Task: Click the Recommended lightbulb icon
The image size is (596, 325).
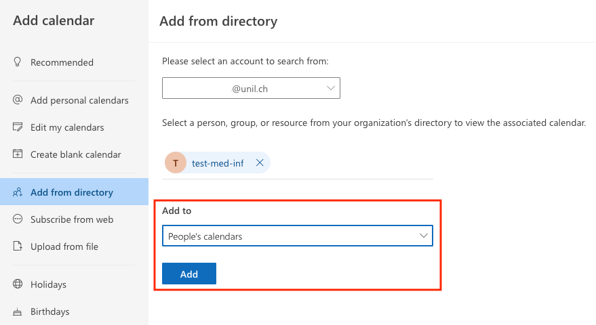Action: tap(18, 62)
